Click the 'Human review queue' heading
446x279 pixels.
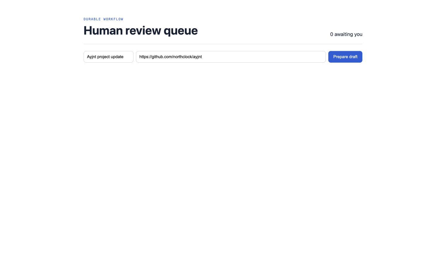coord(141,30)
